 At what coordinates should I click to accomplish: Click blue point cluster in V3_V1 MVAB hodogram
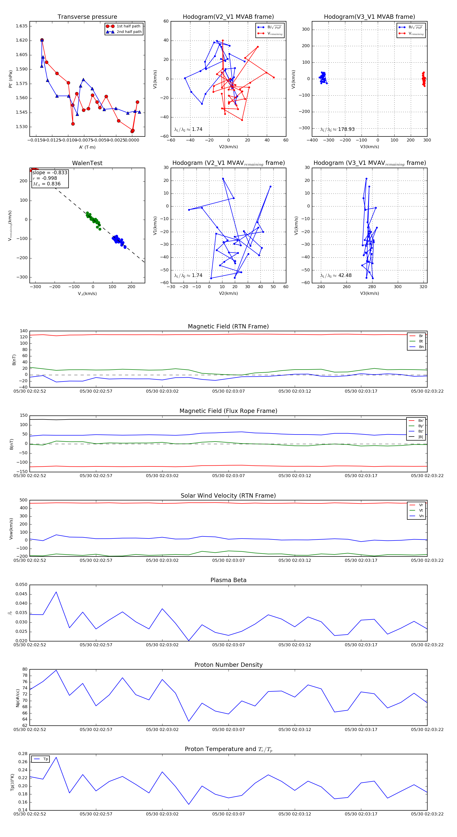(x=323, y=78)
